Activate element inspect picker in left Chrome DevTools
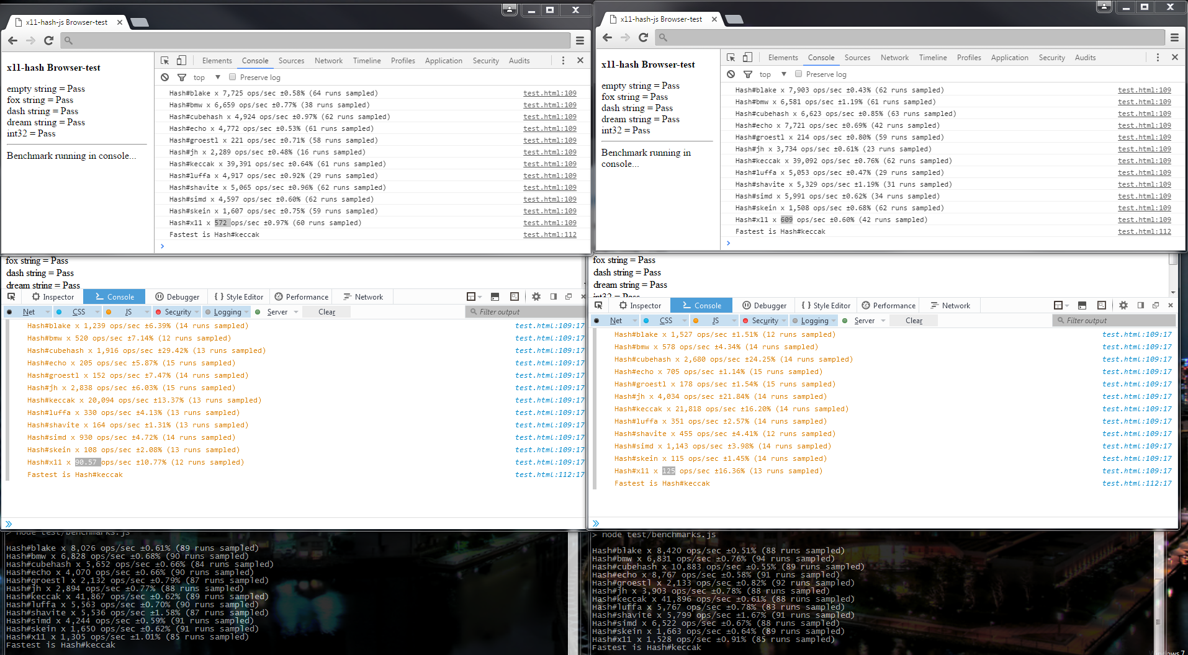This screenshot has width=1188, height=655. [165, 60]
